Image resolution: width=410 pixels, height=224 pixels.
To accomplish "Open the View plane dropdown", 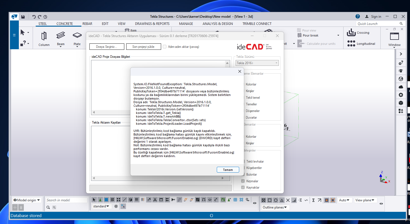I will pyautogui.click(x=365, y=200).
